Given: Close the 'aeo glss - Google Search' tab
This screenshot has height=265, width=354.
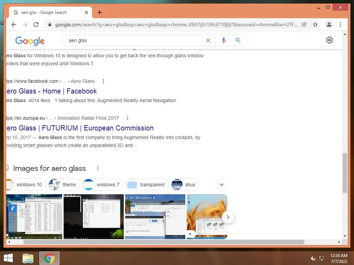Looking at the screenshot, I should 86,12.
